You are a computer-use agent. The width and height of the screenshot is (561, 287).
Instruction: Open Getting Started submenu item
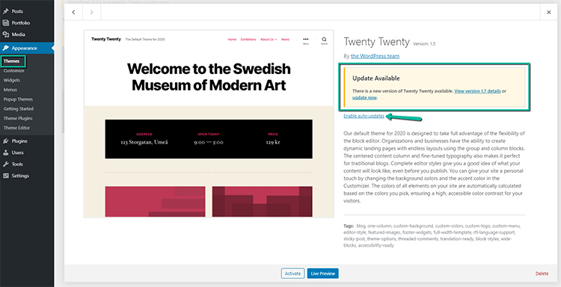[x=19, y=108]
